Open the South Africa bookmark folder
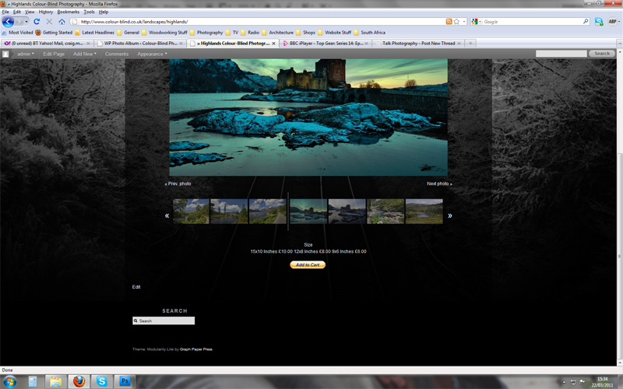 point(369,33)
